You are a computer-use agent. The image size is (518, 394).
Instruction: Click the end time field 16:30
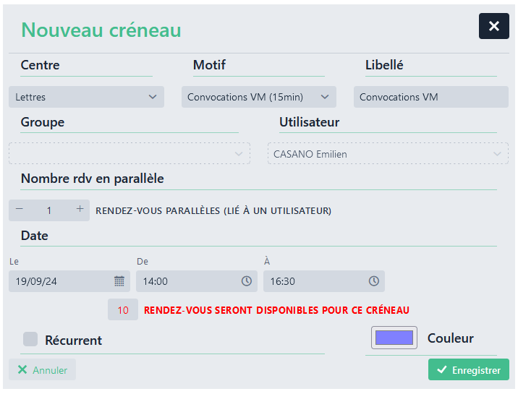pyautogui.click(x=314, y=281)
